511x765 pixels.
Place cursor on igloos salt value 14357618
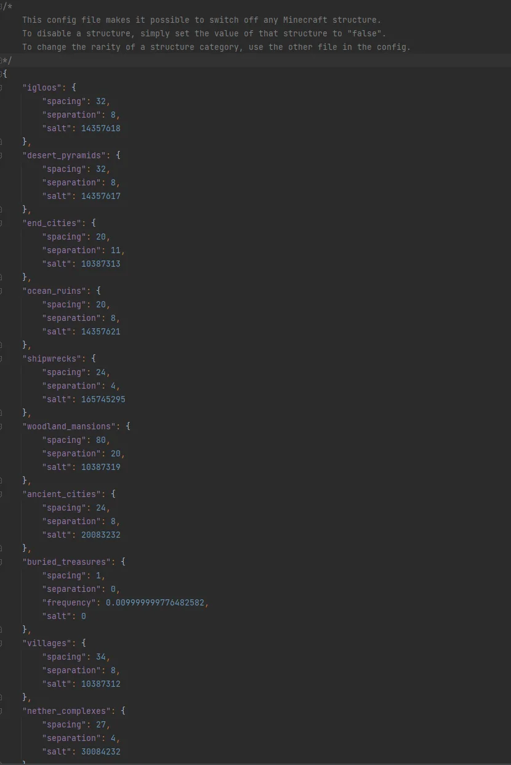coord(101,128)
